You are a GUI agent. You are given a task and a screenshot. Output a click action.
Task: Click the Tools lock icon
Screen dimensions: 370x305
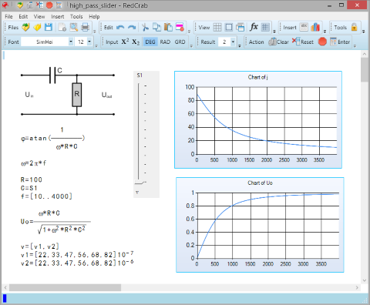354,27
